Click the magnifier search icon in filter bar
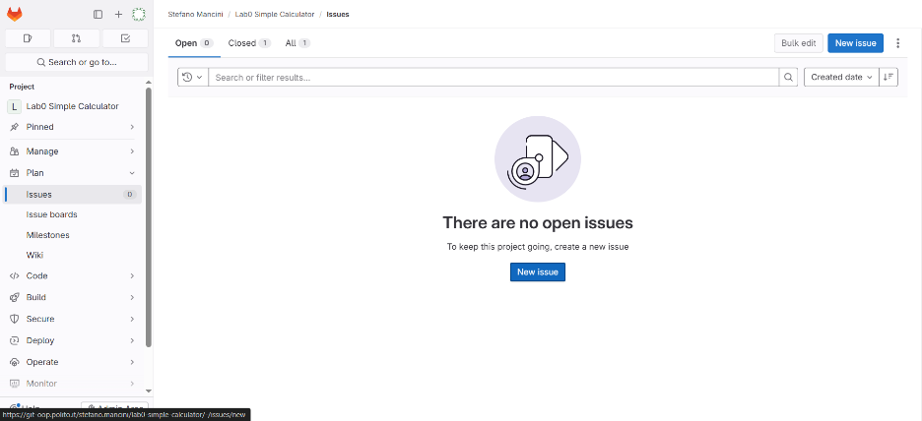This screenshot has width=922, height=421. pos(788,77)
